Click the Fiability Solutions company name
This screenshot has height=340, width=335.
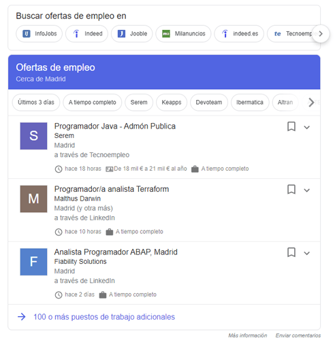tap(80, 261)
